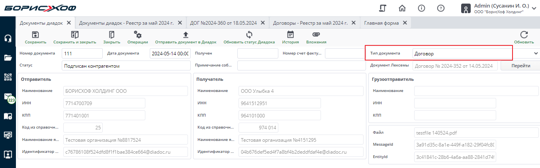Viewport: 540px width, 168px height.
Task: Send document to Diadoc upload icon
Action: [x=186, y=35]
